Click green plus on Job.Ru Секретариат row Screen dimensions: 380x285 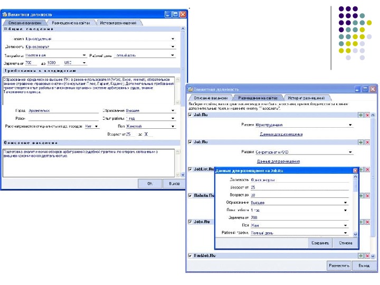click(360, 142)
